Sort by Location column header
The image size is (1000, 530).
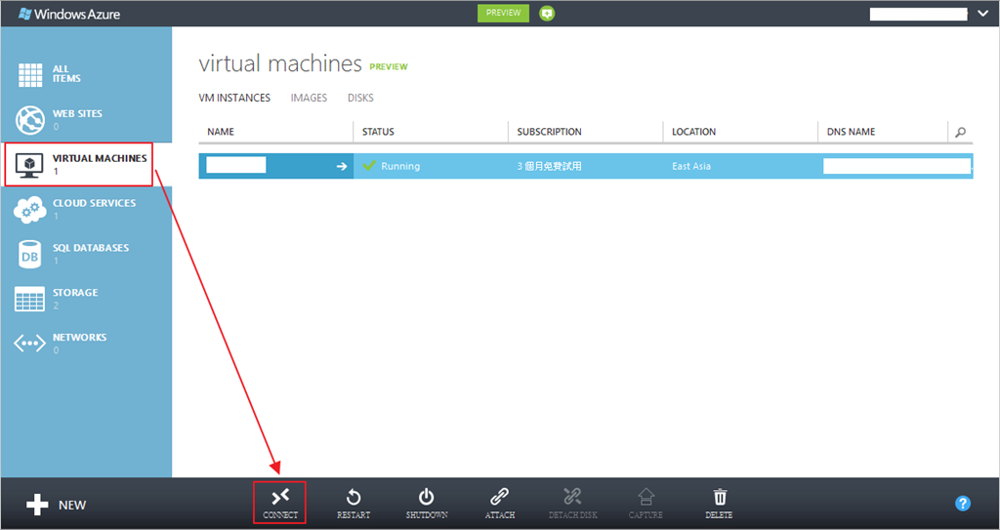(694, 132)
